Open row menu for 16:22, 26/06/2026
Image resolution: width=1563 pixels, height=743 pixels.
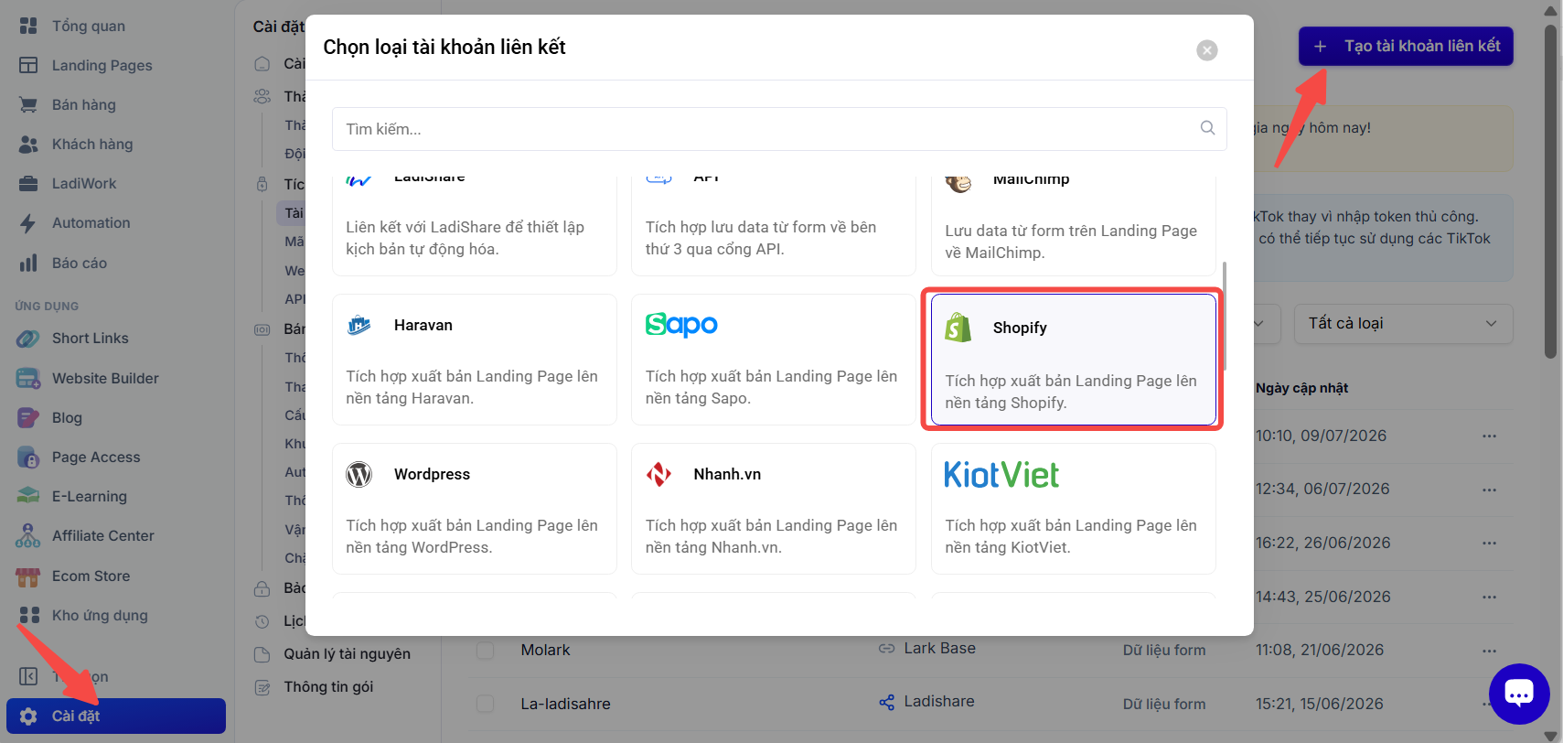coord(1489,543)
